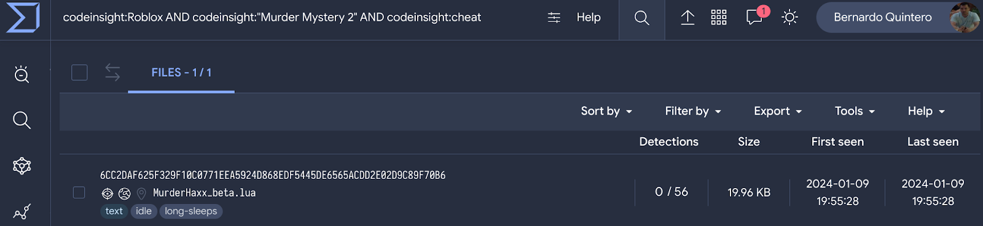
Task: Click the swap arrows icon beside Files tab
Action: pyautogui.click(x=112, y=72)
